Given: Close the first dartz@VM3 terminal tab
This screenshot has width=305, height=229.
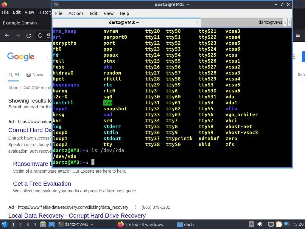Looking at the screenshot, I should click(197, 22).
